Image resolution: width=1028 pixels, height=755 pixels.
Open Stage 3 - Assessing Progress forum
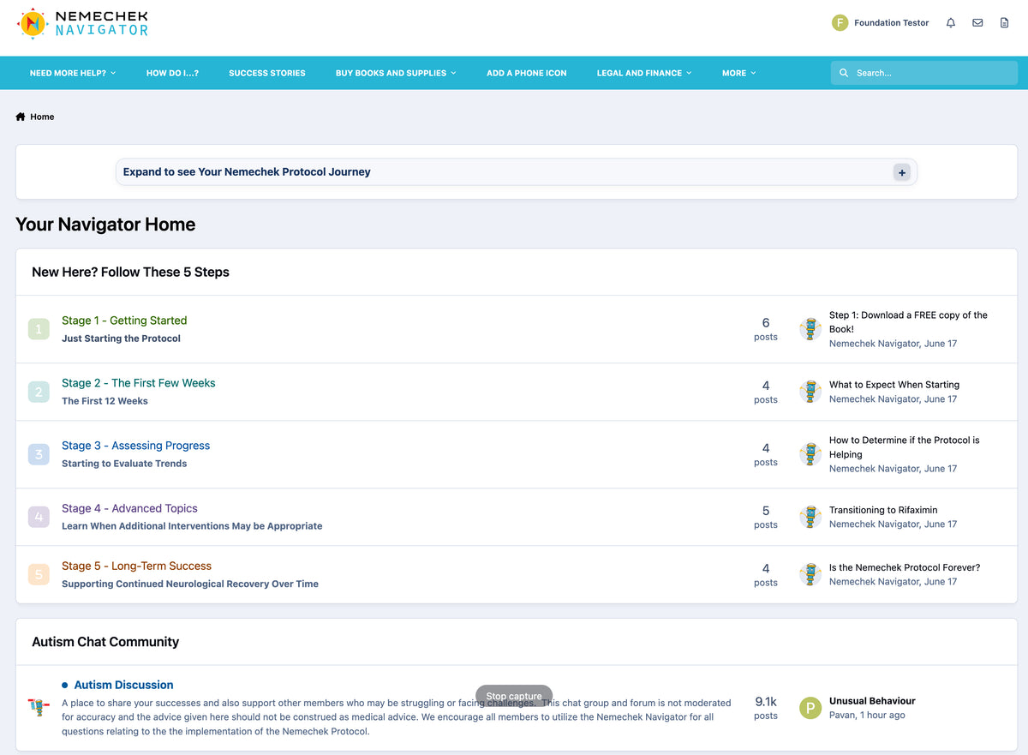pyautogui.click(x=135, y=446)
